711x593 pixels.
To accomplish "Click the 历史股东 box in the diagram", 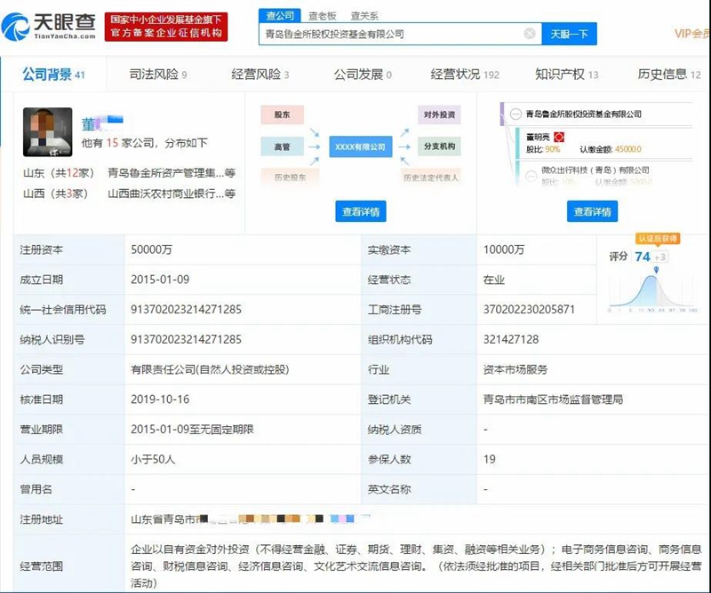I will [291, 178].
